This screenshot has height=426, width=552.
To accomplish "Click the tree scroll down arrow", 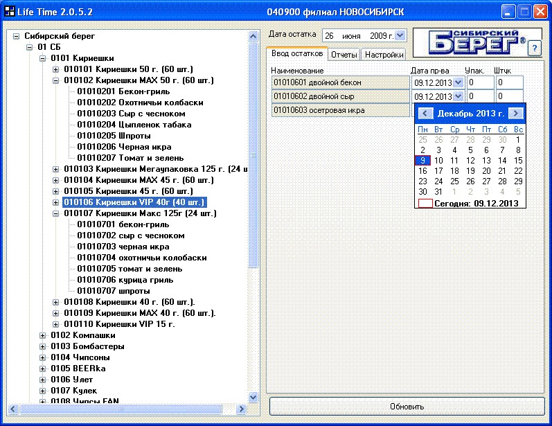I will coord(253,398).
